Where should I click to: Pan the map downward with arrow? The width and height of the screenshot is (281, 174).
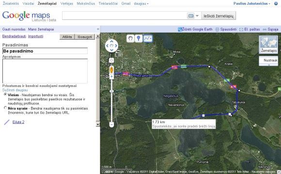point(111,50)
